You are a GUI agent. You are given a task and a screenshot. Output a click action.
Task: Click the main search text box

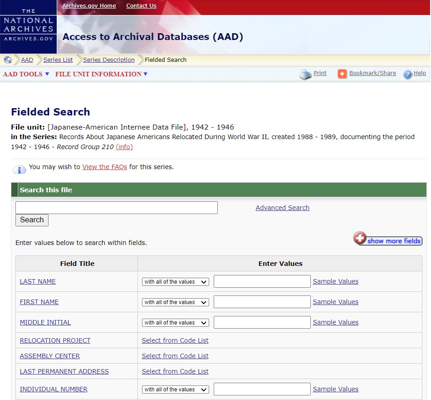coord(117,208)
